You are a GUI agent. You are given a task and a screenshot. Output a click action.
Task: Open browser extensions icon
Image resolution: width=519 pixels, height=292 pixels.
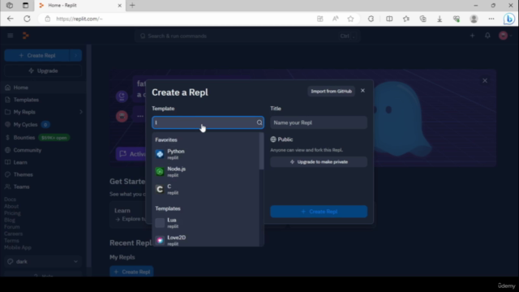pos(371,19)
